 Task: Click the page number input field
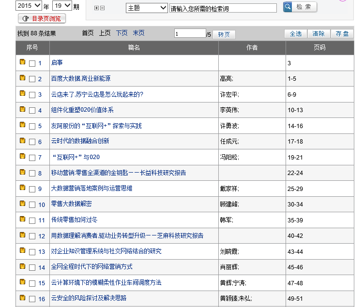click(190, 34)
